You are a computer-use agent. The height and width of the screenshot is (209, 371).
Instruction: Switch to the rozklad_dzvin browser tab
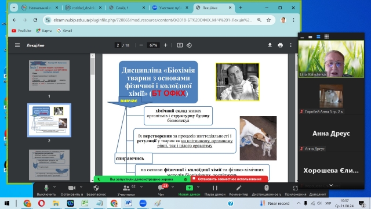[x=83, y=8]
